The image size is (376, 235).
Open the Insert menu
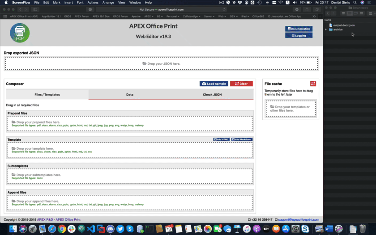(68, 2)
